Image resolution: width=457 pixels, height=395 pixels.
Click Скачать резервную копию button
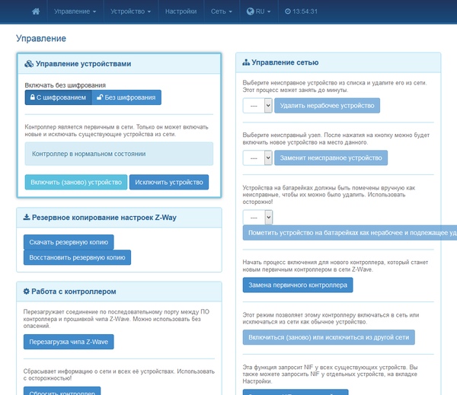pyautogui.click(x=69, y=242)
